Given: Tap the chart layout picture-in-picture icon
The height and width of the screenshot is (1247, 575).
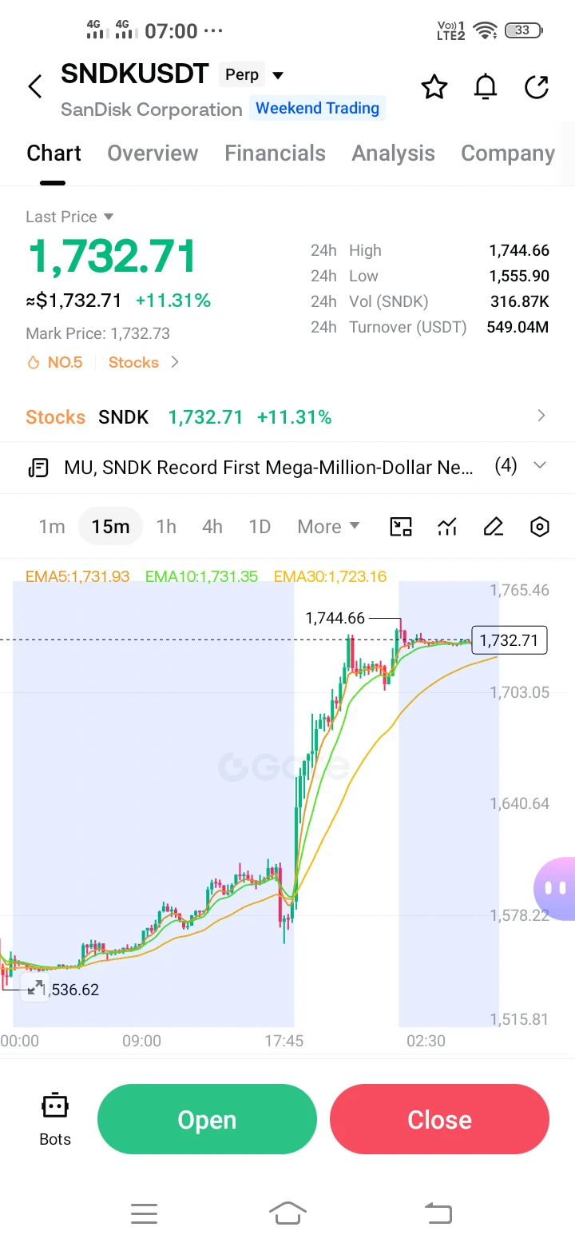Looking at the screenshot, I should coord(401,527).
